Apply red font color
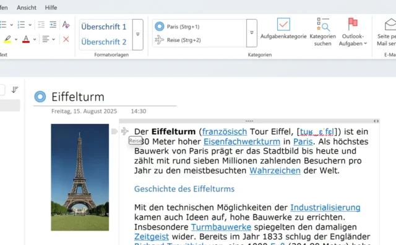The height and width of the screenshot is (245, 396). [x=26, y=39]
